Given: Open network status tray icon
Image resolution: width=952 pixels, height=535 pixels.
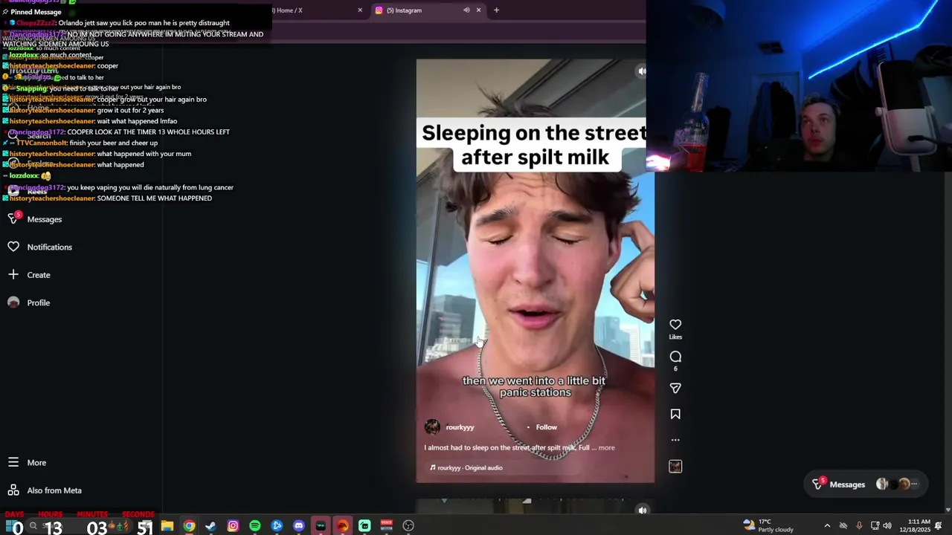Looking at the screenshot, I should [875, 526].
